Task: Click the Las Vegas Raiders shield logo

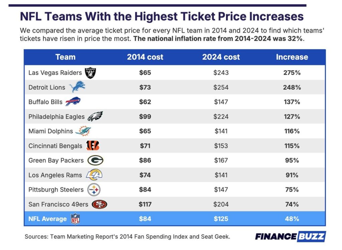Action: pos(90,73)
